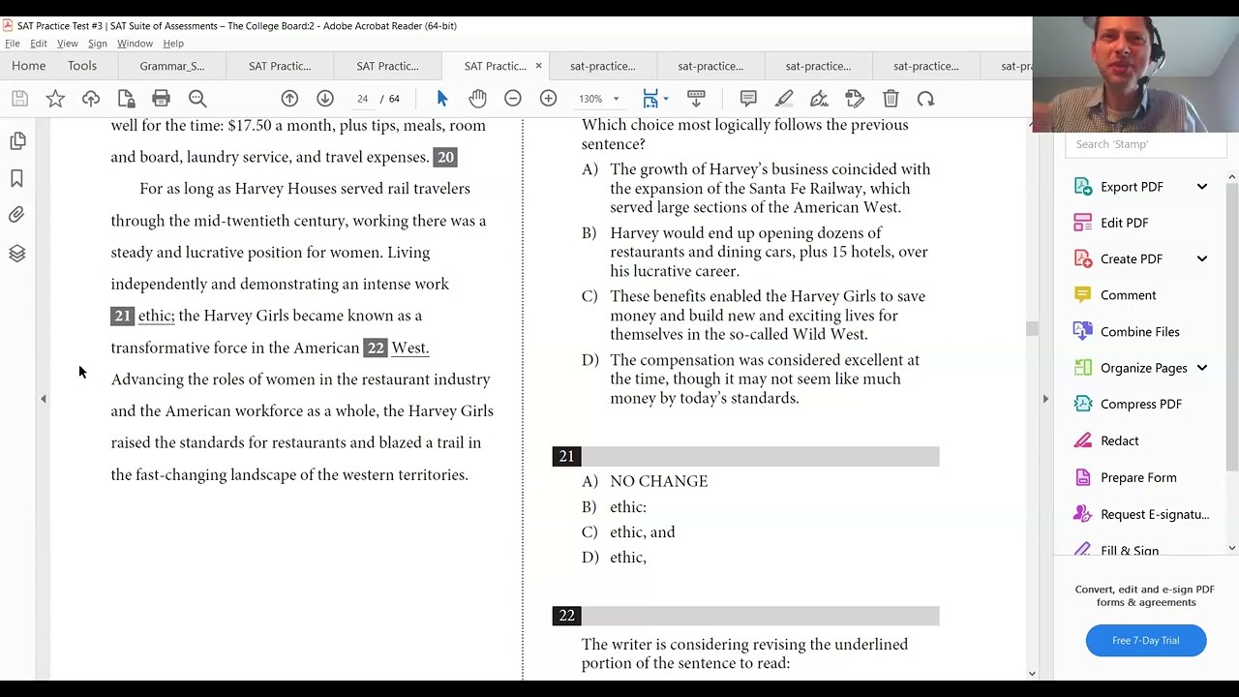Viewport: 1239px width, 697px height.
Task: Open the bookmarks panel
Action: pyautogui.click(x=17, y=179)
